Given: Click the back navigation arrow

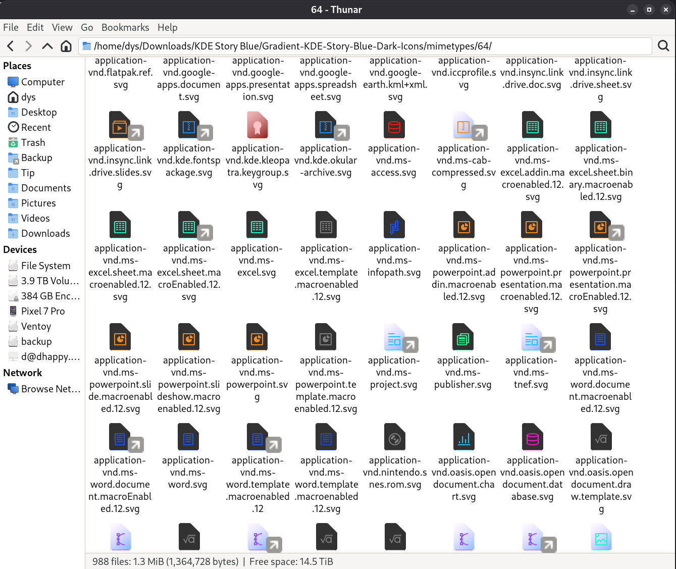Looking at the screenshot, I should coord(10,45).
